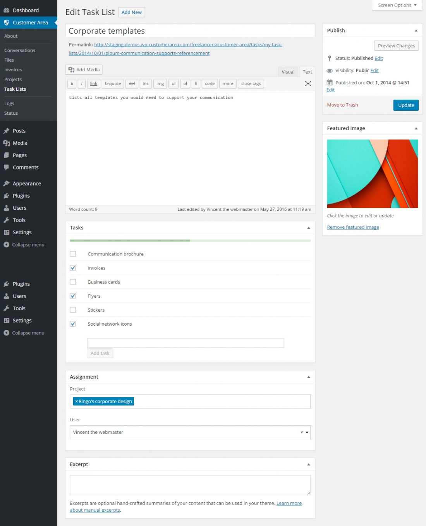Toggle distraction-free fullscreen writing mode

pyautogui.click(x=308, y=83)
